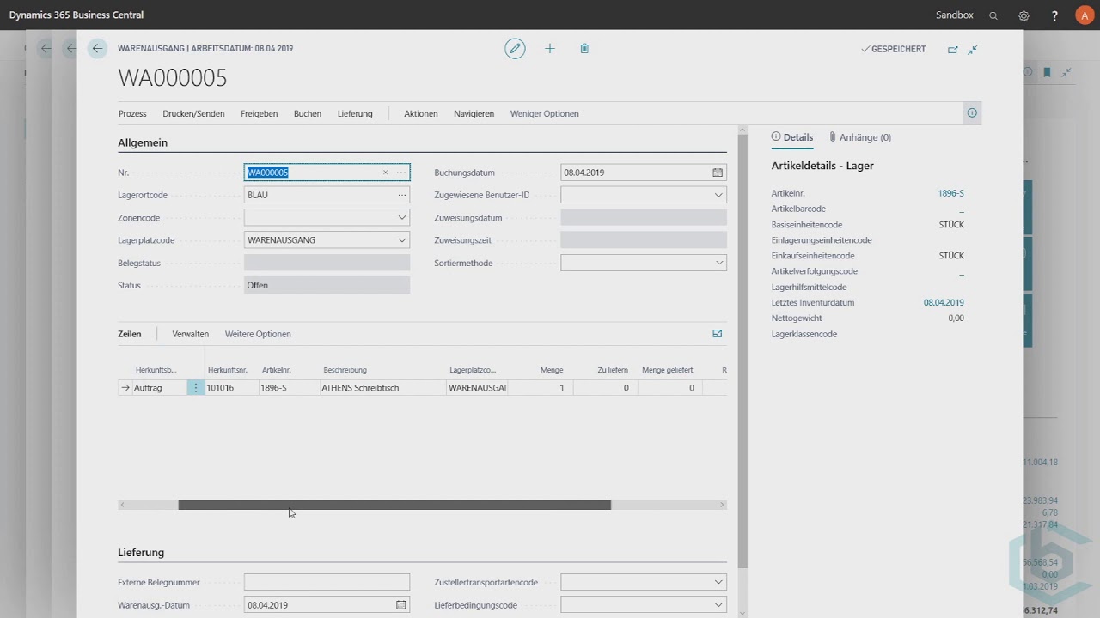The image size is (1100, 618).
Task: Open Buchungsdatum calendar picker
Action: coord(718,173)
